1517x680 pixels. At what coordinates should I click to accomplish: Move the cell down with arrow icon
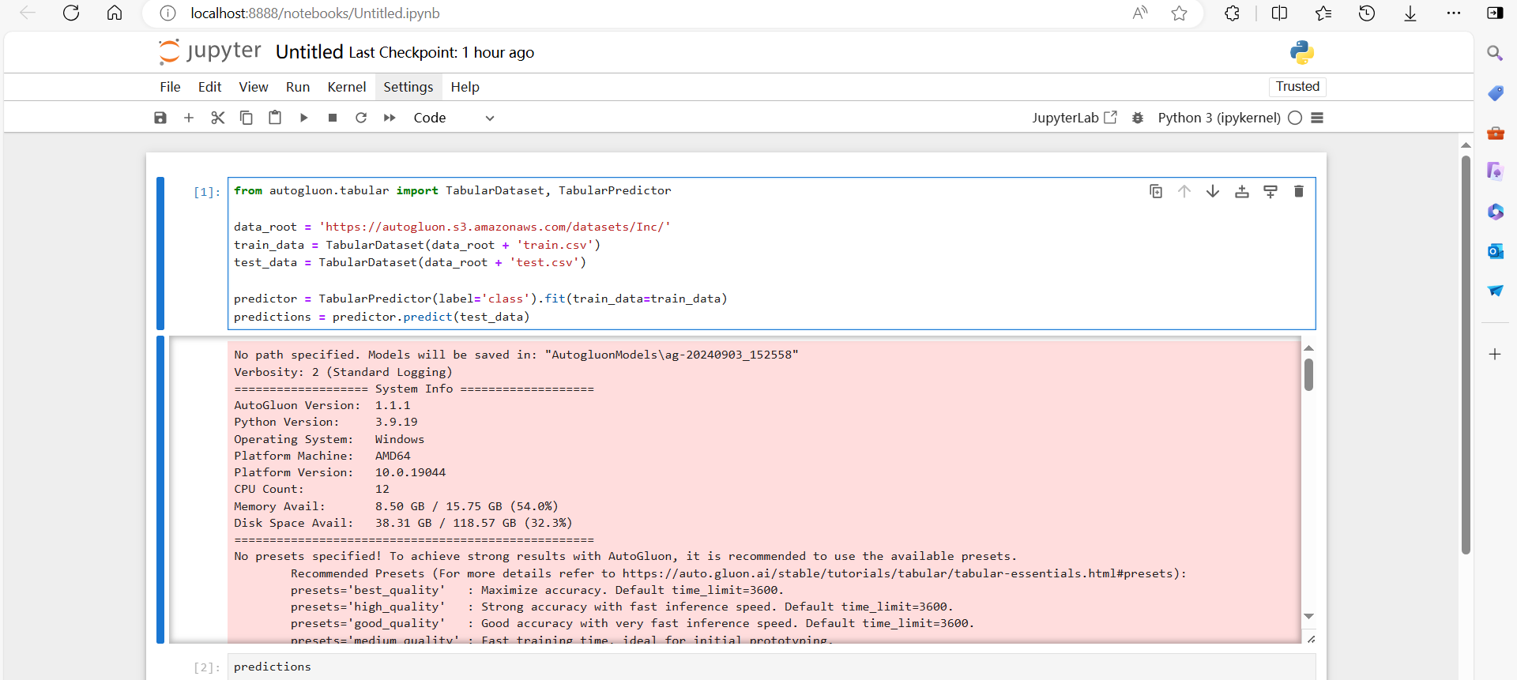click(x=1213, y=191)
